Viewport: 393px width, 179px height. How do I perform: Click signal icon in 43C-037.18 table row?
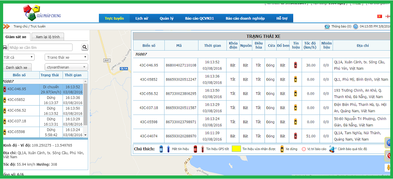pyautogui.click(x=296, y=108)
